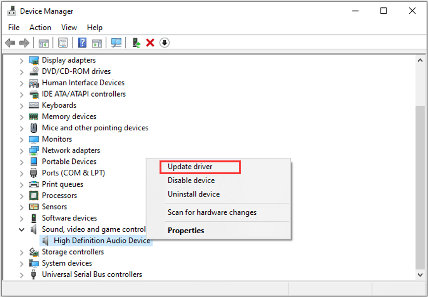Screen dimensions: 428x297
Task: Select the Print queues label
Action: (x=62, y=184)
